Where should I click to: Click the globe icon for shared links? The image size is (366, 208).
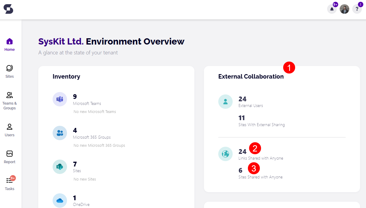[x=225, y=154]
